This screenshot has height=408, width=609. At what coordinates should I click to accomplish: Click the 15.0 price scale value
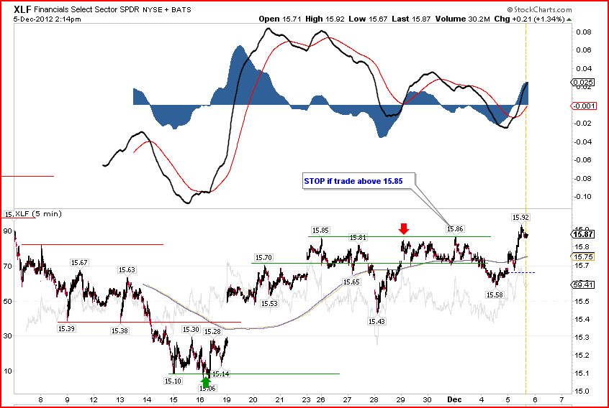coord(582,391)
